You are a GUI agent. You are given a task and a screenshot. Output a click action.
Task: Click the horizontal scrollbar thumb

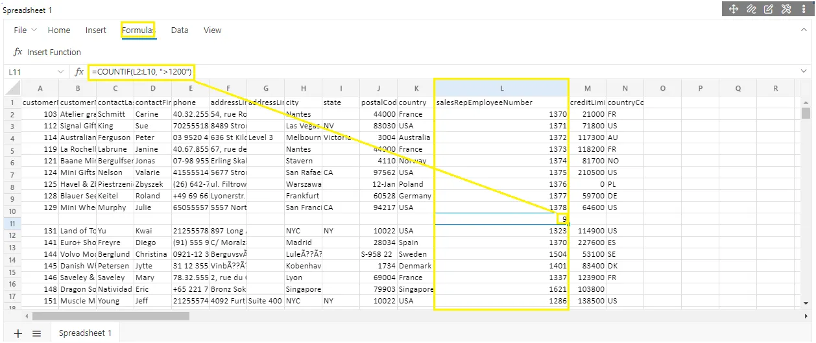[x=110, y=316]
